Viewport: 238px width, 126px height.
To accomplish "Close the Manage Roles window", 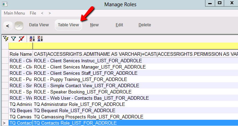I will (x=231, y=3).
